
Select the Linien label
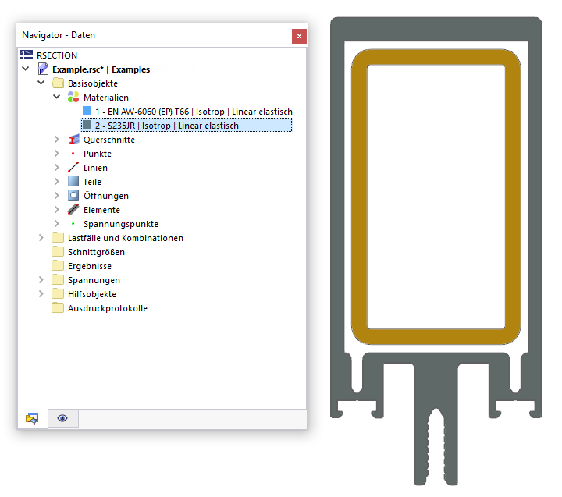96,168
